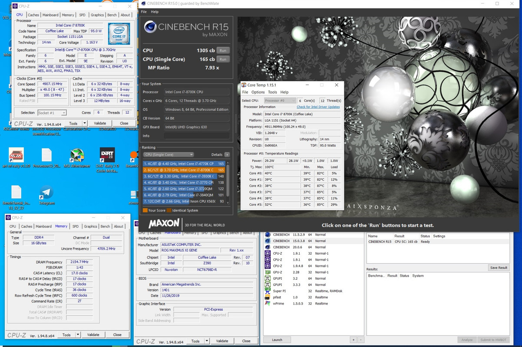This screenshot has height=347, width=522.
Task: Click Save Result in BenchMate
Action: tap(499, 268)
